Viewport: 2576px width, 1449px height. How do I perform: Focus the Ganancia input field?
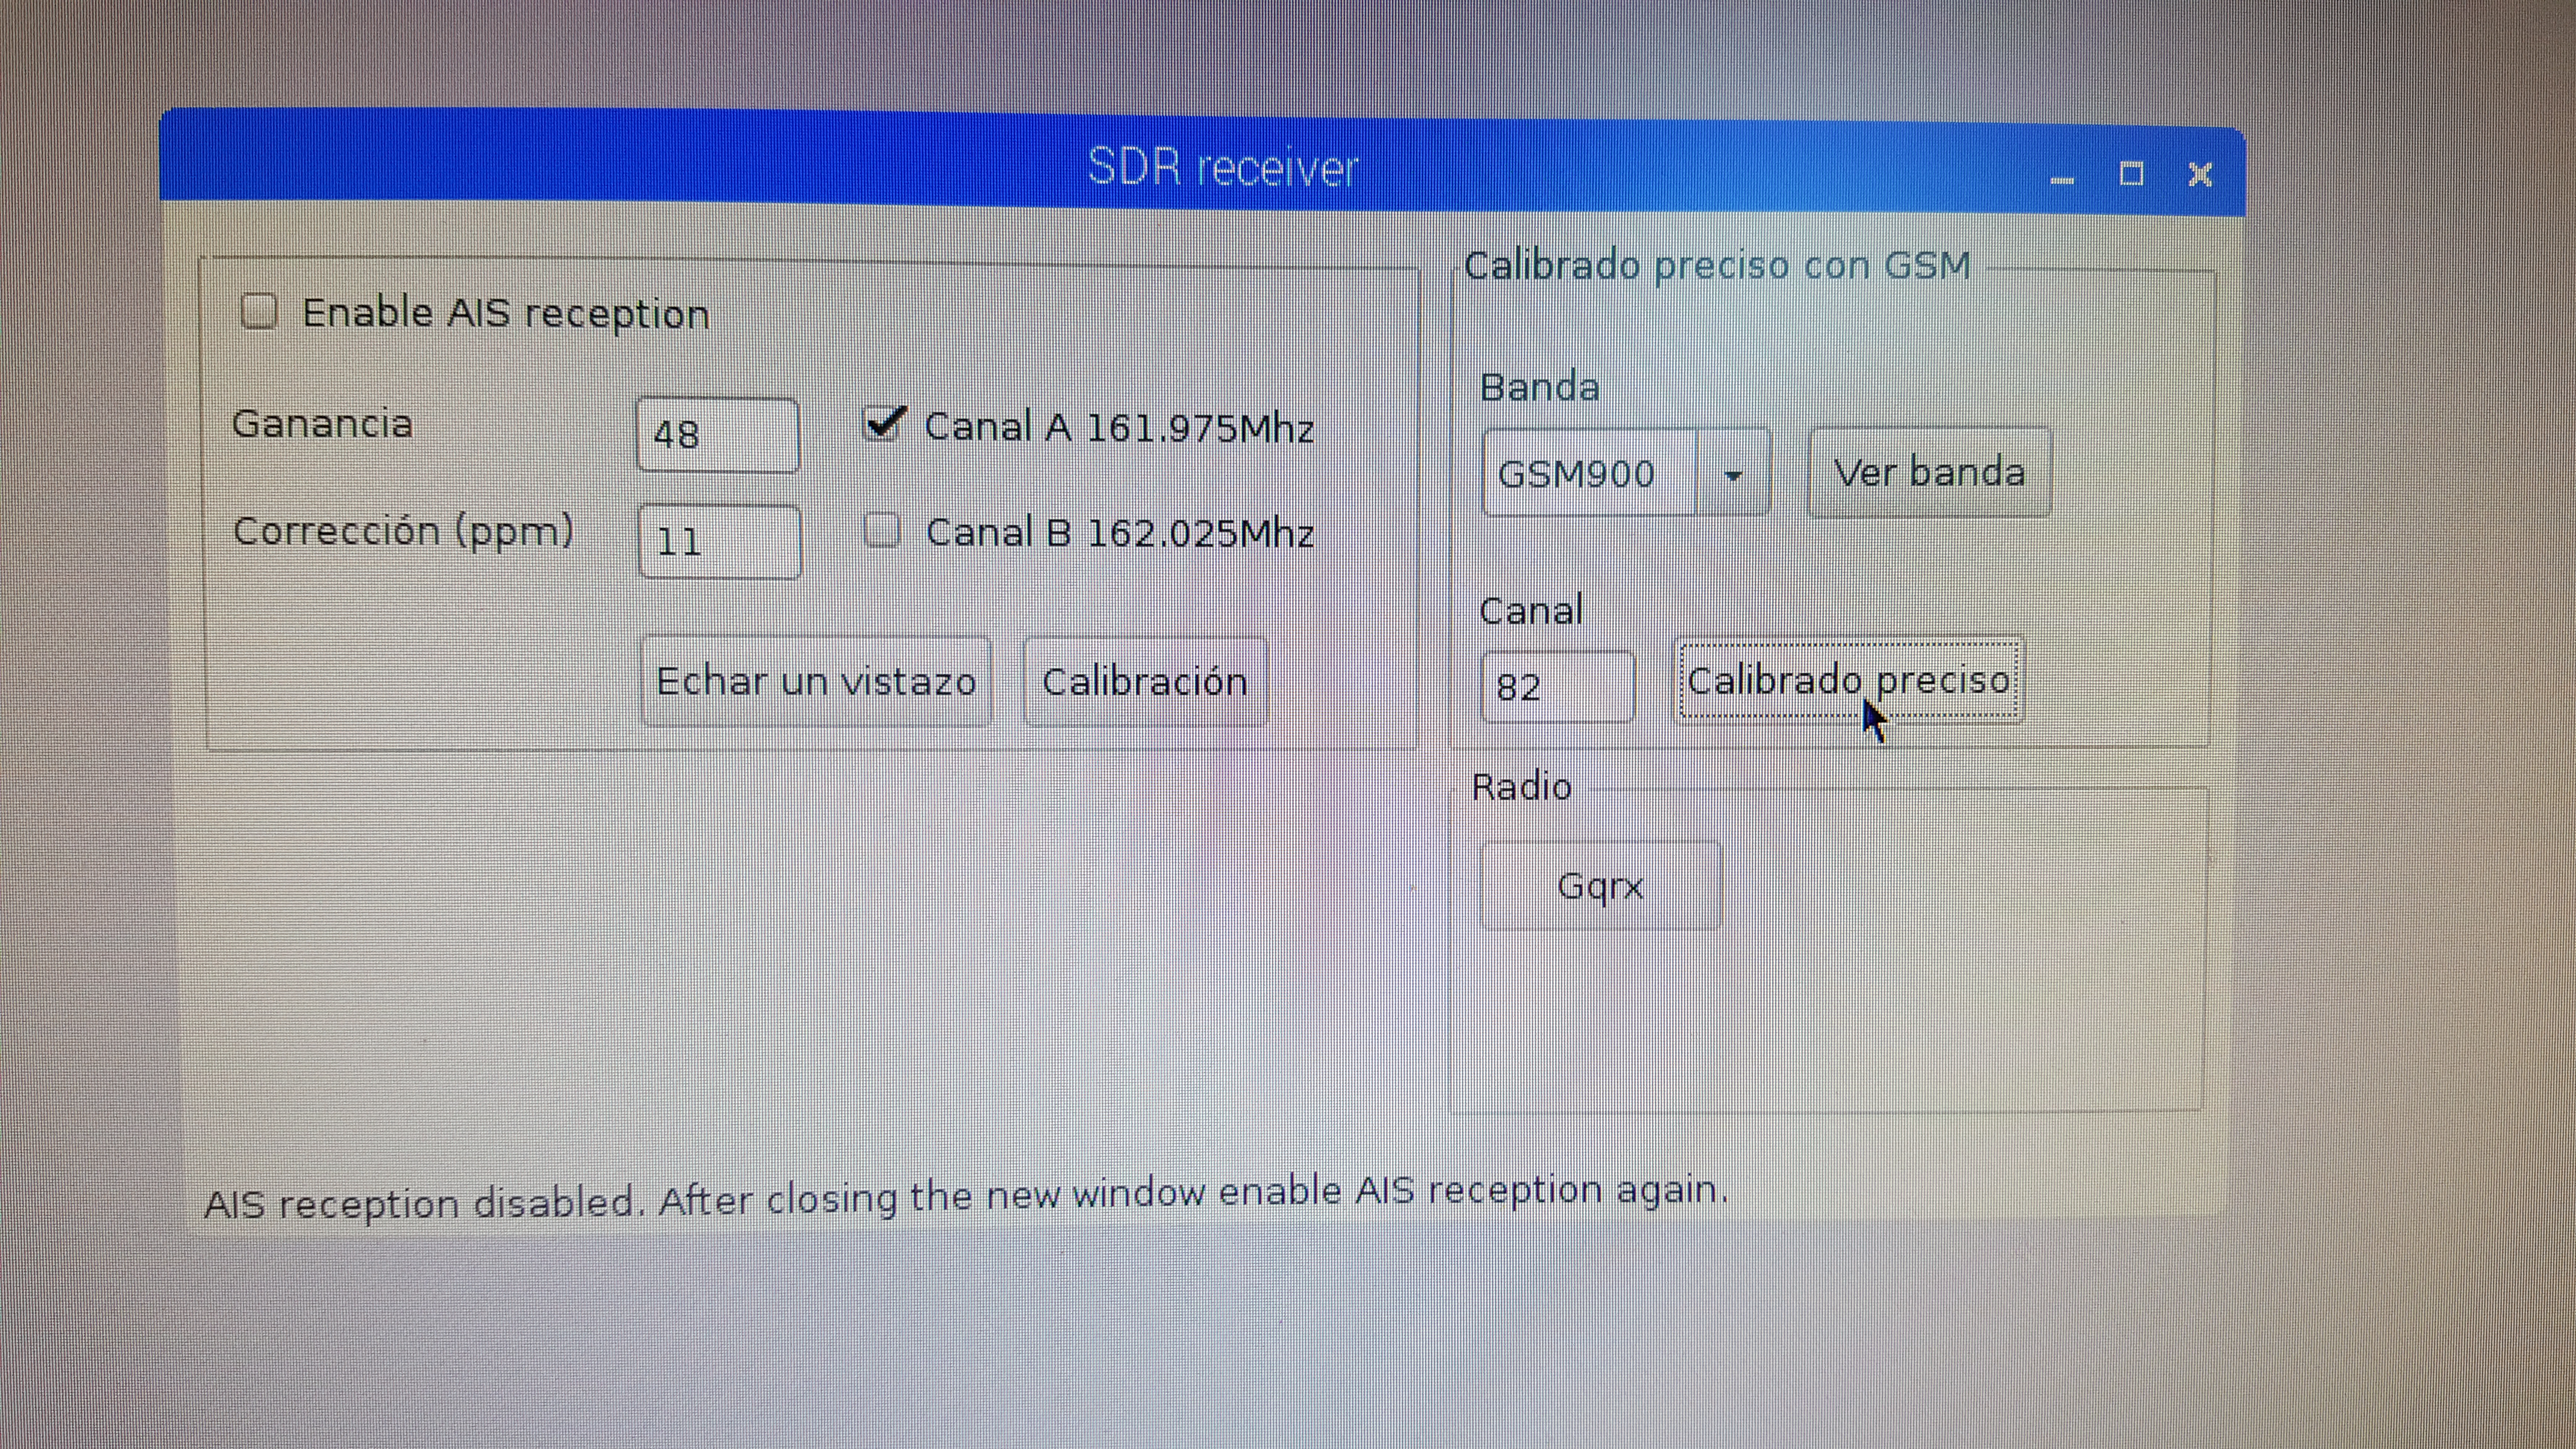pyautogui.click(x=718, y=434)
